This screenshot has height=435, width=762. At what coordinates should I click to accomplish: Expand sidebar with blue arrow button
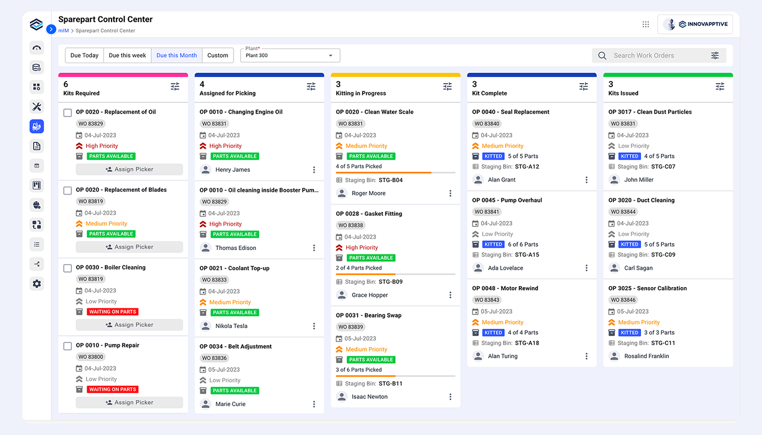[51, 29]
